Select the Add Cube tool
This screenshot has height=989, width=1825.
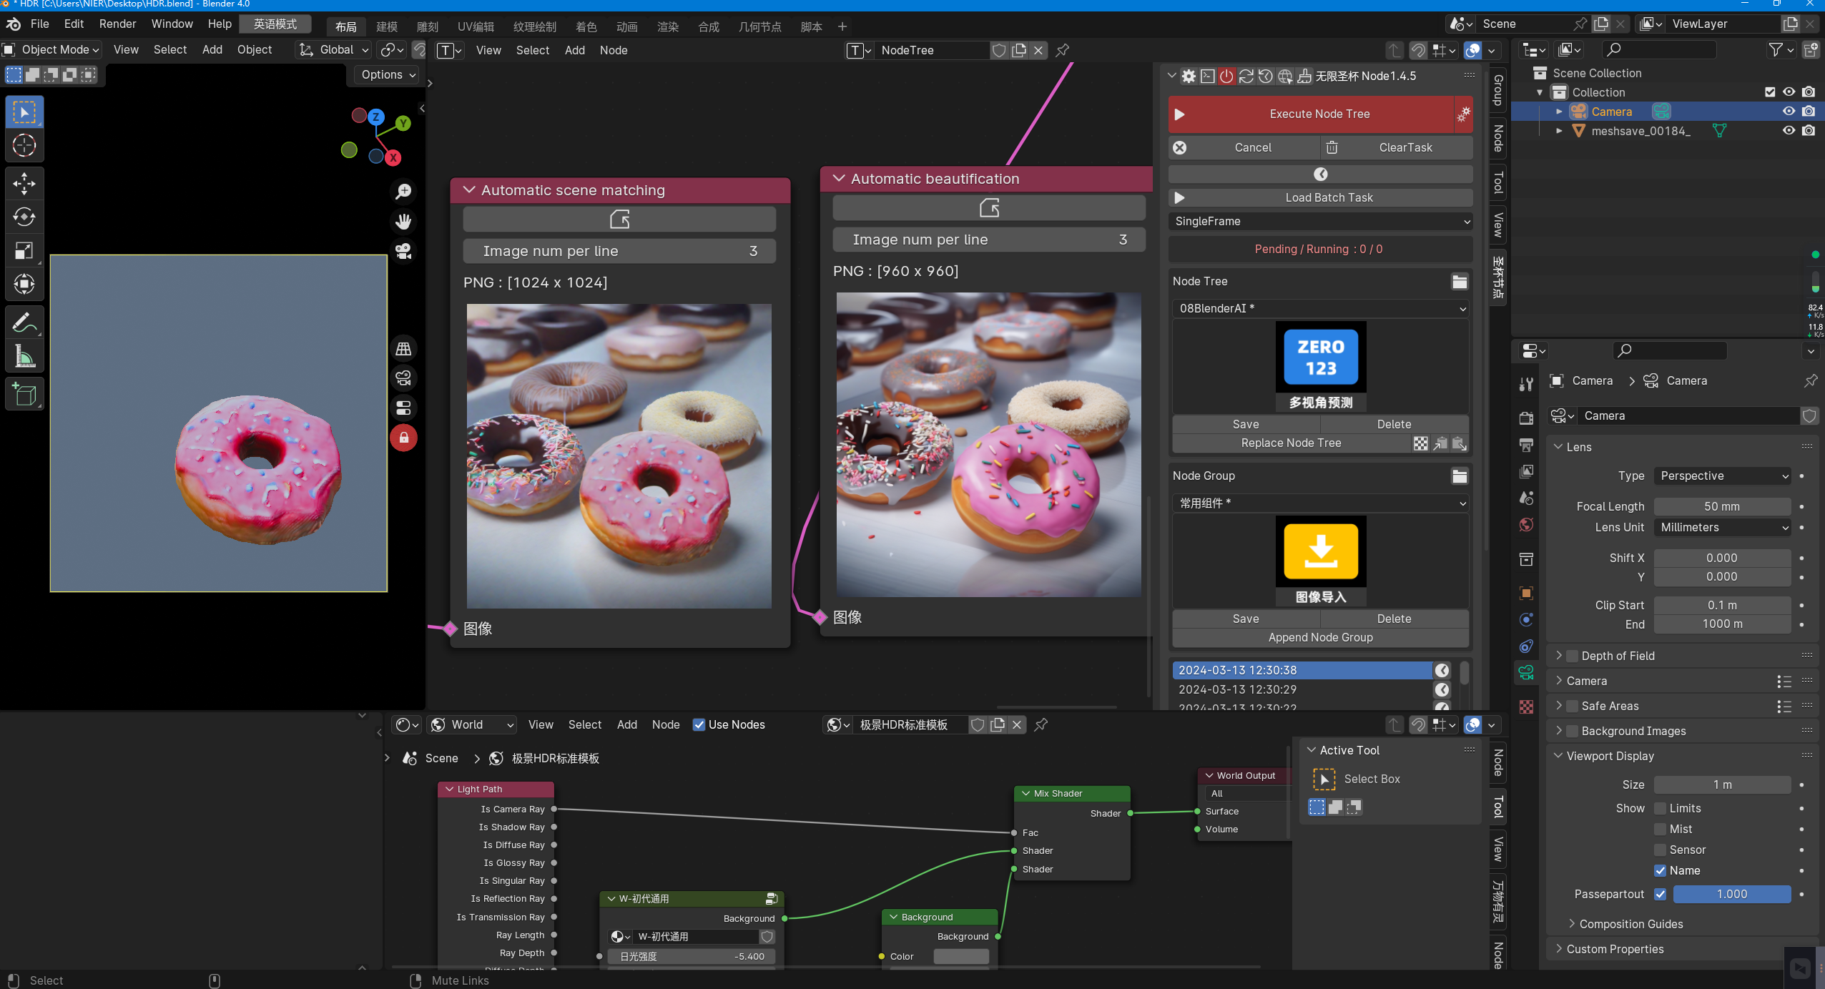(x=24, y=395)
